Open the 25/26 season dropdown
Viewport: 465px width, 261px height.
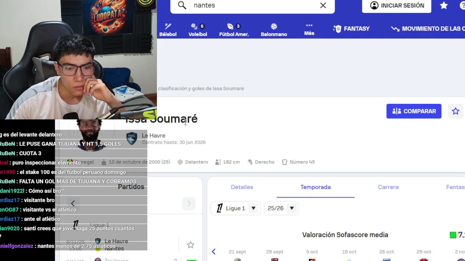click(281, 208)
